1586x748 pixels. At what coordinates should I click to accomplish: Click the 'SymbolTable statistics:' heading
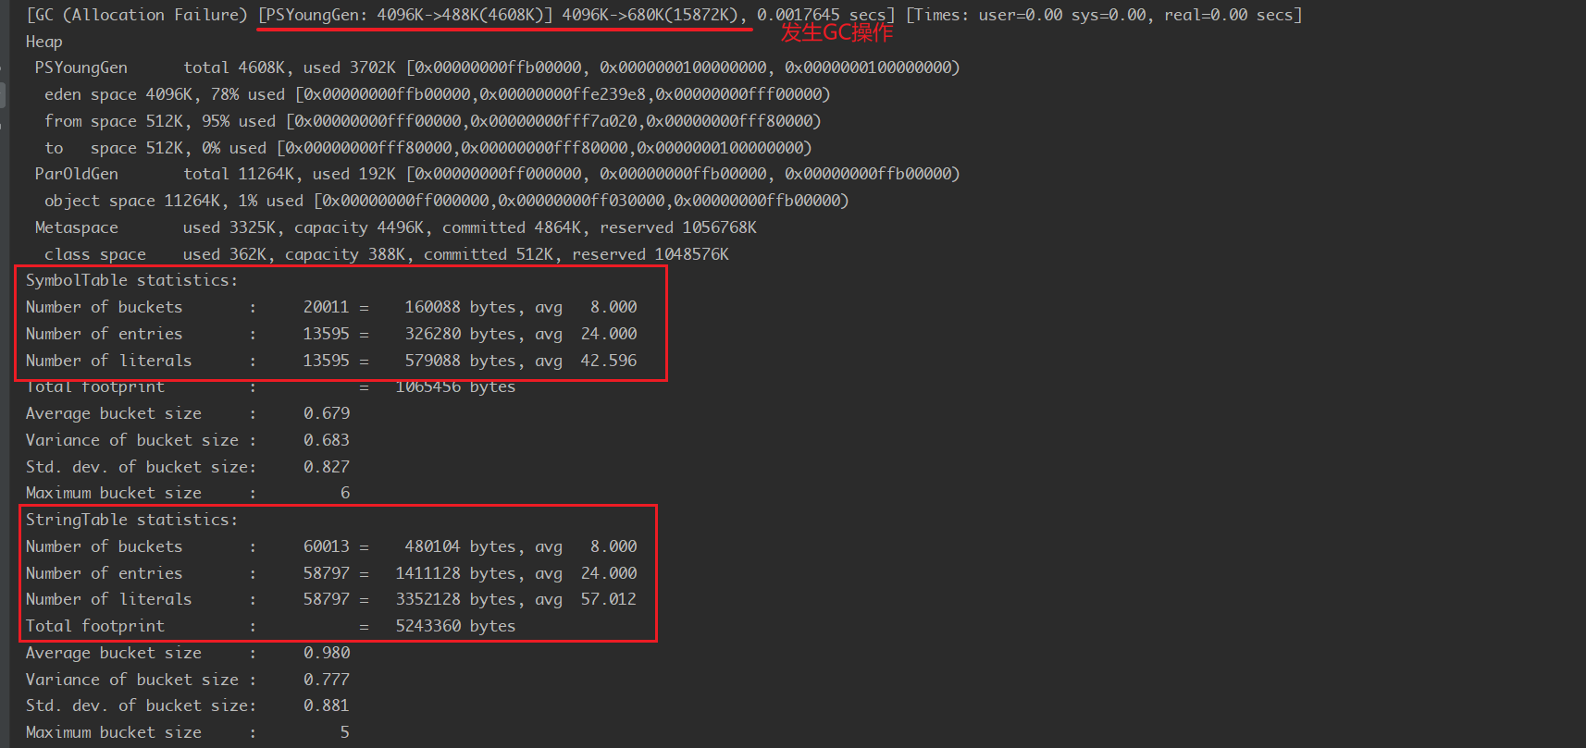(131, 280)
